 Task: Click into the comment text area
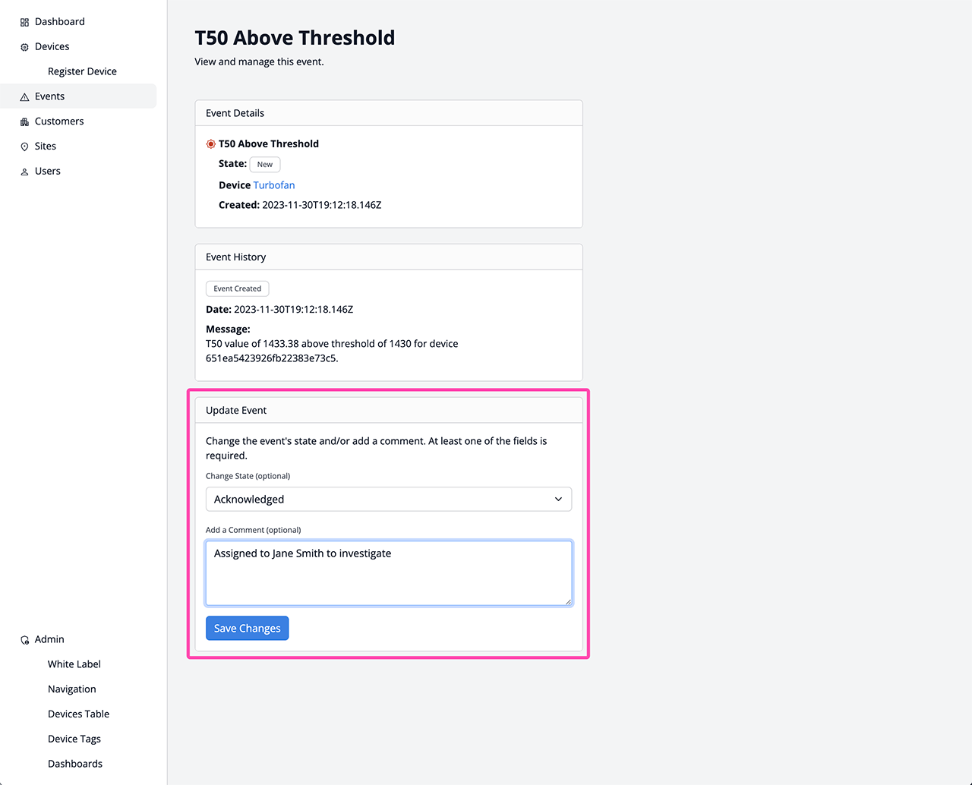tap(388, 573)
